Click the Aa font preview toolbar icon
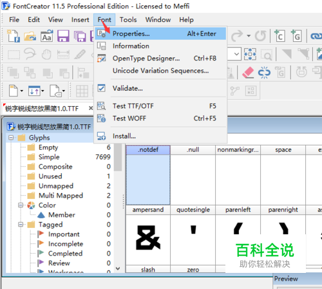 (47, 36)
